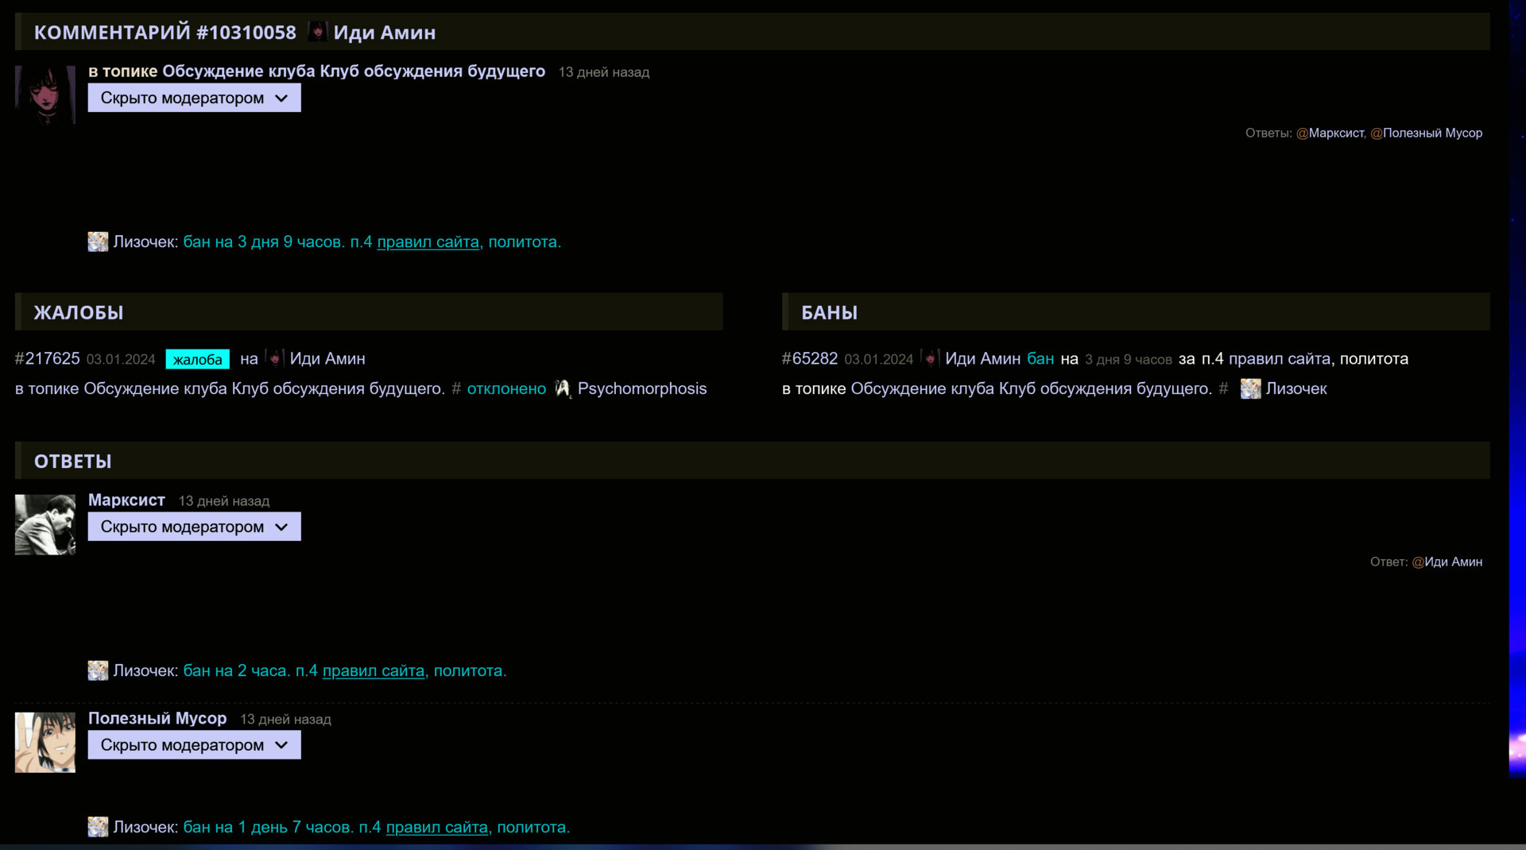
Task: Click Иди Амин small avatar in ban row
Action: (x=929, y=359)
